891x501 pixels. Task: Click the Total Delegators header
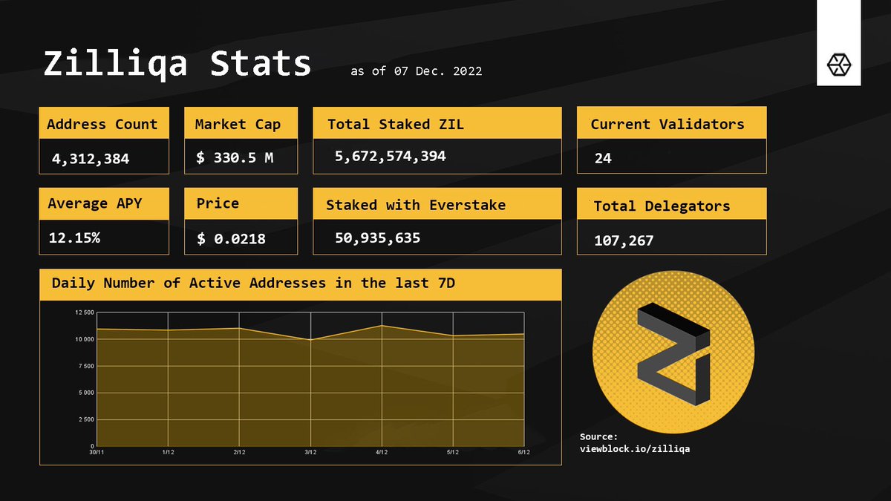[x=671, y=205]
